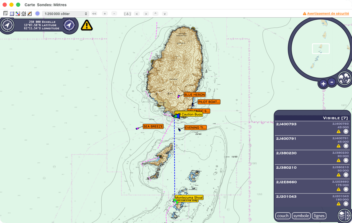This screenshot has width=352, height=223.
Task: Switch to the symbole tab
Action: coord(301,216)
